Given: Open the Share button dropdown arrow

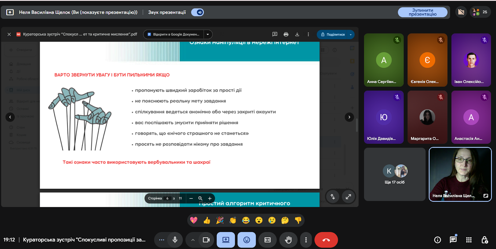Looking at the screenshot, I should [x=351, y=34].
